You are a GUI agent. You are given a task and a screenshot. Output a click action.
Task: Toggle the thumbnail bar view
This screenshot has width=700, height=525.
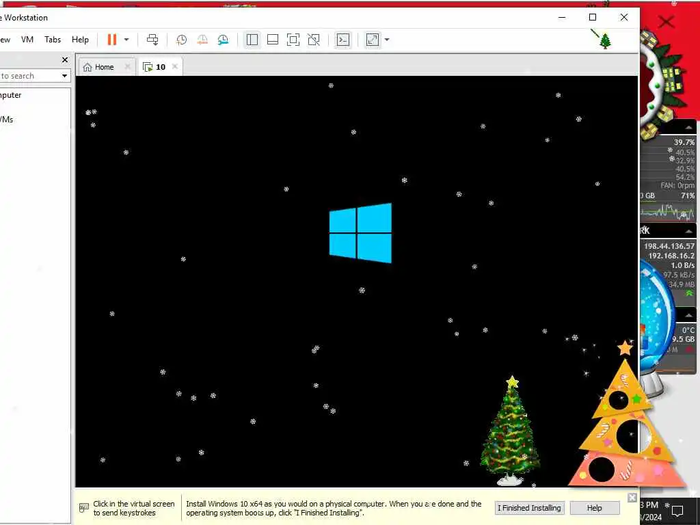point(273,40)
